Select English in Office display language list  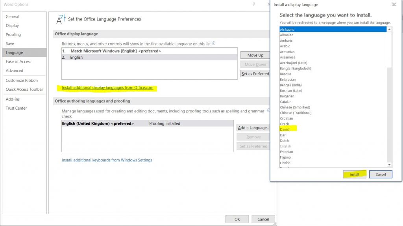tap(76, 57)
